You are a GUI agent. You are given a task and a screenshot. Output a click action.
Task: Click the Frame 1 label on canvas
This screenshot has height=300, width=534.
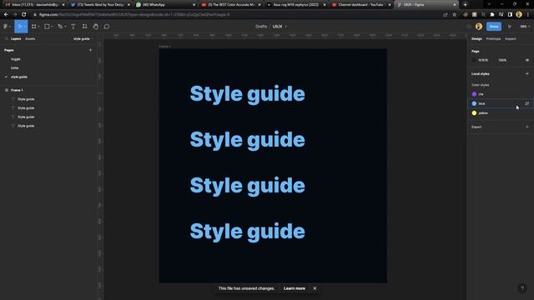pyautogui.click(x=165, y=47)
